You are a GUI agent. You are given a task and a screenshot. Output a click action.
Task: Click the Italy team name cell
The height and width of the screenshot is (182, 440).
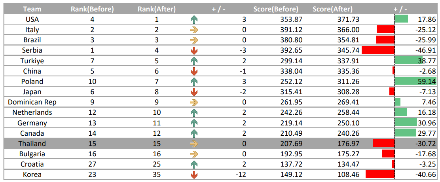tap(32, 30)
